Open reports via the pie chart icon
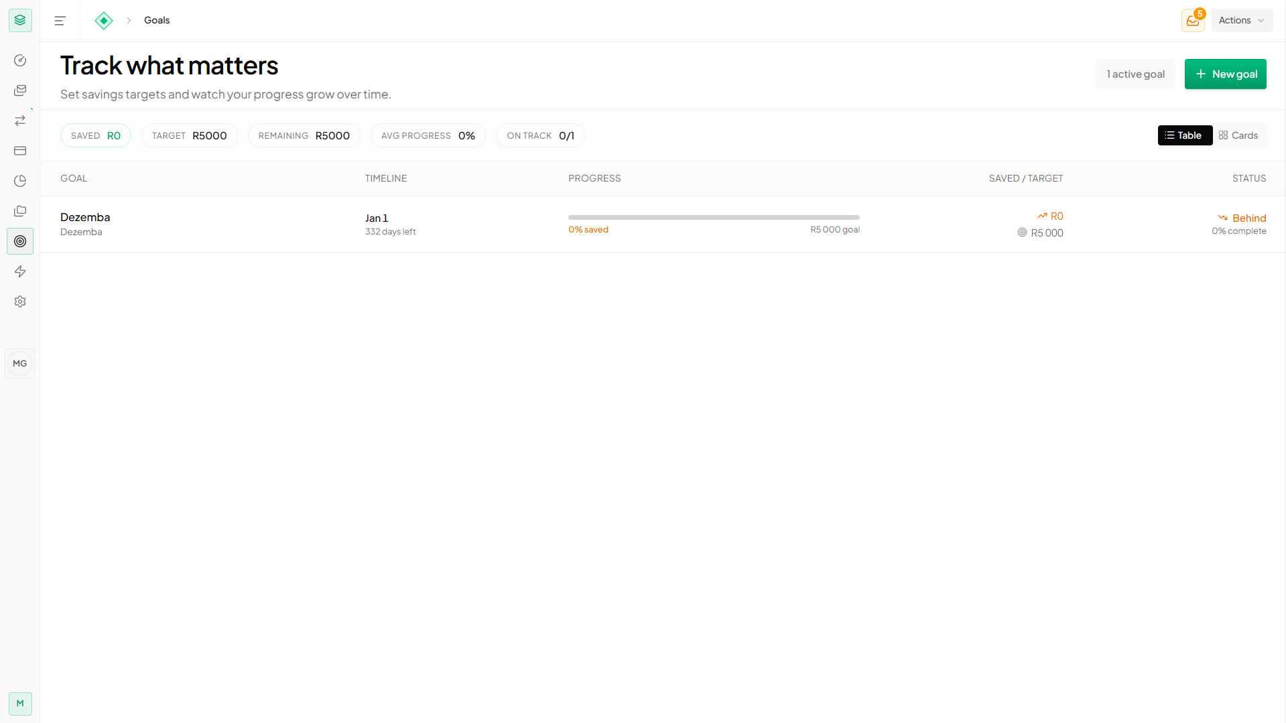Screen dimensions: 1286x723 click(x=19, y=181)
